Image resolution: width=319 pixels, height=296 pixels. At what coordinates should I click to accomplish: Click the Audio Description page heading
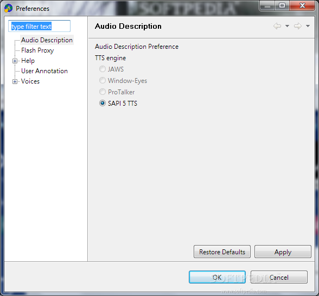[128, 26]
